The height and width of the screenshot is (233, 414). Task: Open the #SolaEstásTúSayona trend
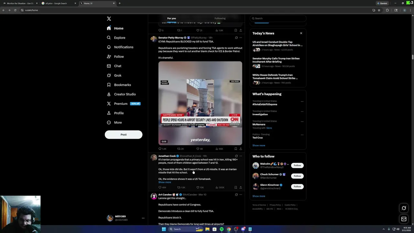265,104
